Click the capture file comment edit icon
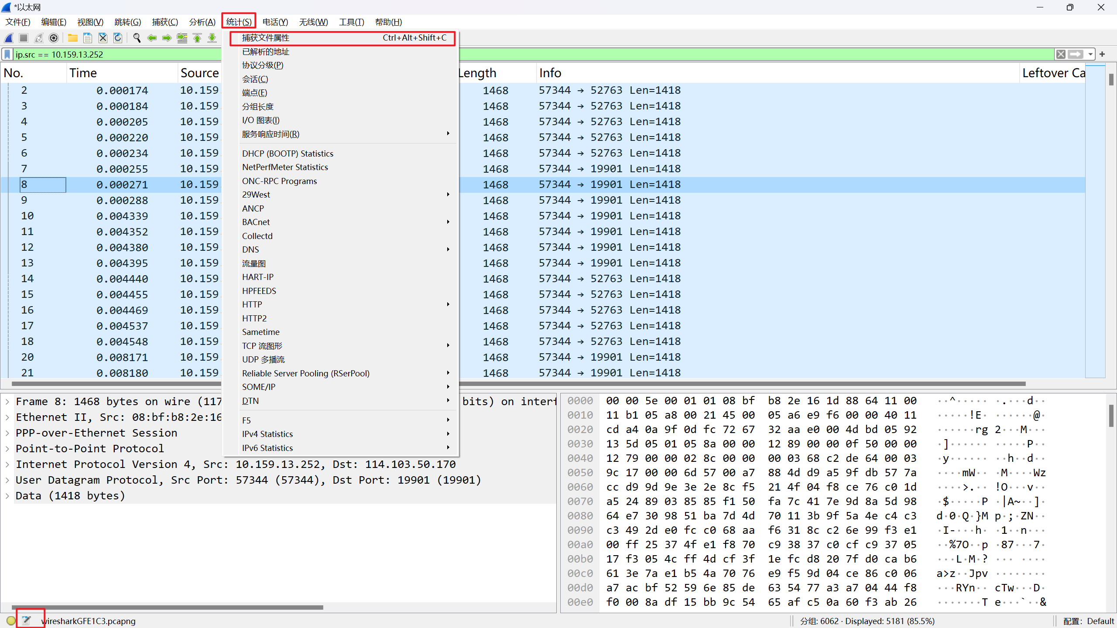The height and width of the screenshot is (628, 1117). coord(26,620)
